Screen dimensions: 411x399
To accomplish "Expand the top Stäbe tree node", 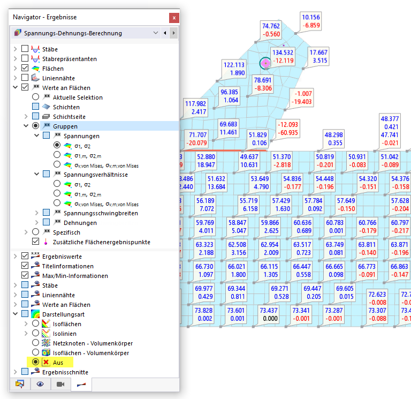I will [15, 49].
